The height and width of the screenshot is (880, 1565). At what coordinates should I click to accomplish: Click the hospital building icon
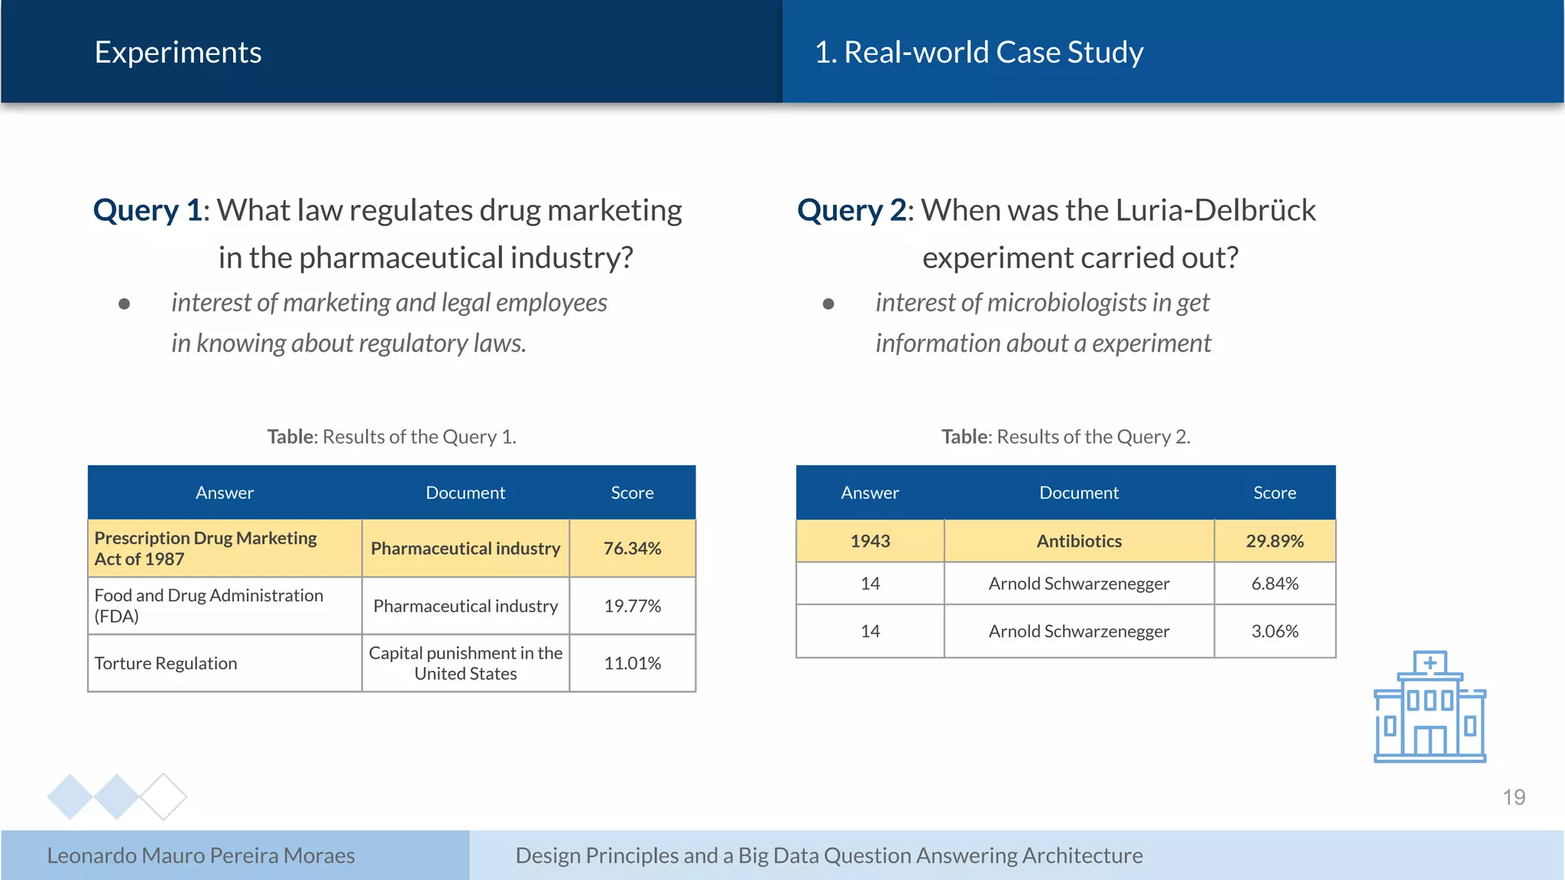tap(1429, 707)
